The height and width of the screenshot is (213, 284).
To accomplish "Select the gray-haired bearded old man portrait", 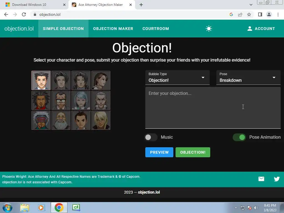I will click(x=101, y=100).
